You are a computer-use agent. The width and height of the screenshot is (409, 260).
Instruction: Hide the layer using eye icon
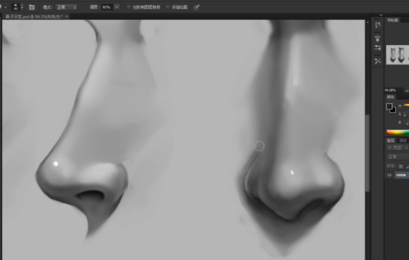[389, 175]
